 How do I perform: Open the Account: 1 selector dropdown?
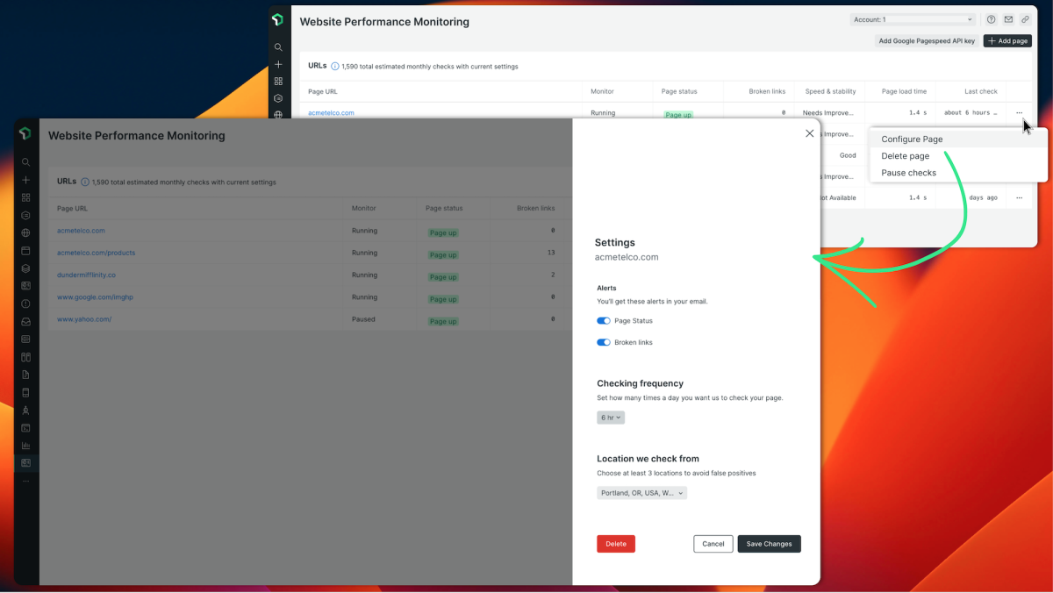tap(913, 19)
